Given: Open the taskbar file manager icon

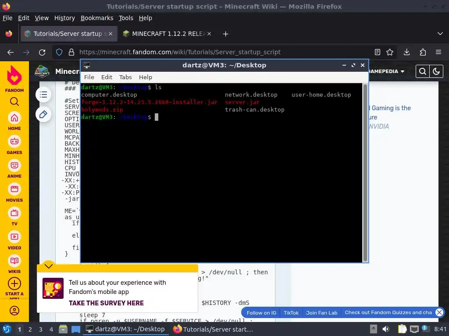Looking at the screenshot, I should click(x=63, y=329).
